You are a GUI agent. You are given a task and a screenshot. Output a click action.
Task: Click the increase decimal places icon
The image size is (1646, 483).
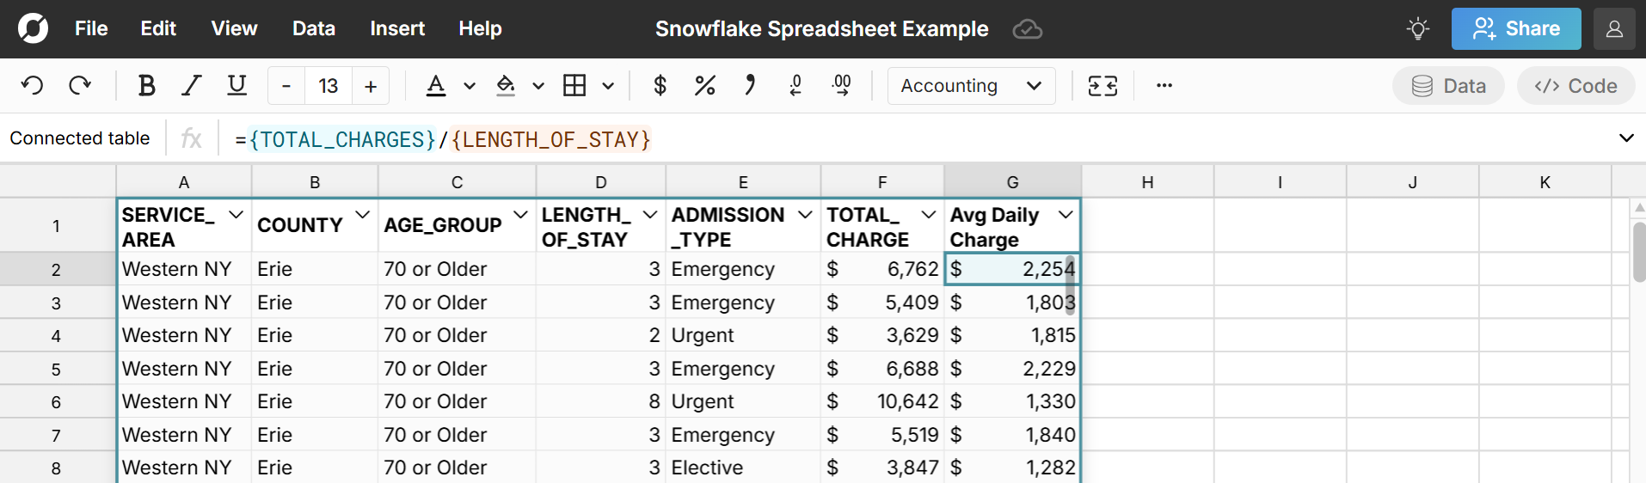[x=841, y=86]
